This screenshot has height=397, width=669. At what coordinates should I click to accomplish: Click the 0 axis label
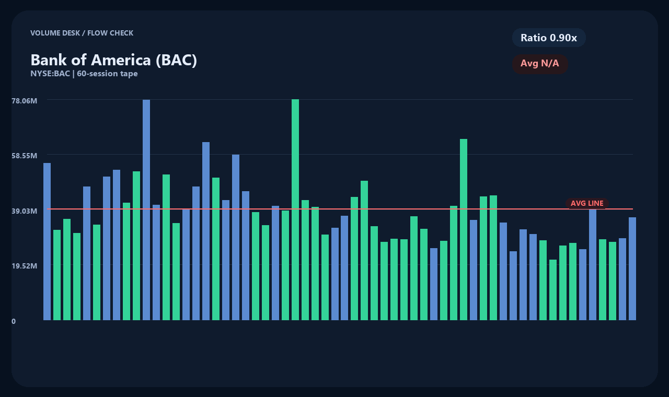pyautogui.click(x=14, y=321)
